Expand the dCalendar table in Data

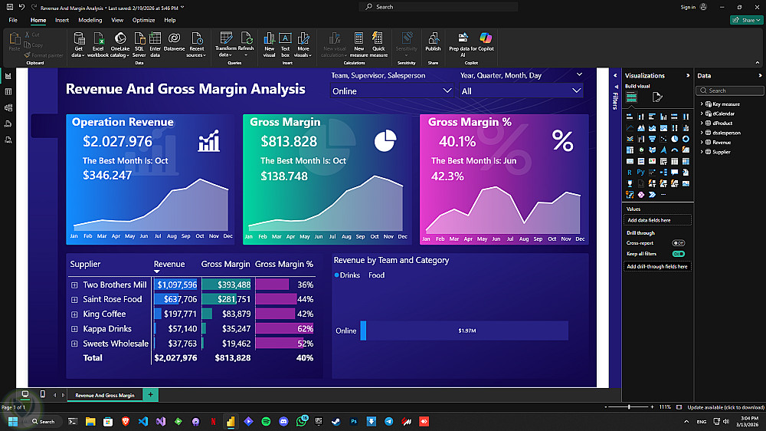[x=702, y=114]
